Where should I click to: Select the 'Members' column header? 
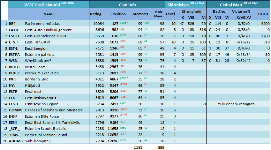tap(140, 14)
